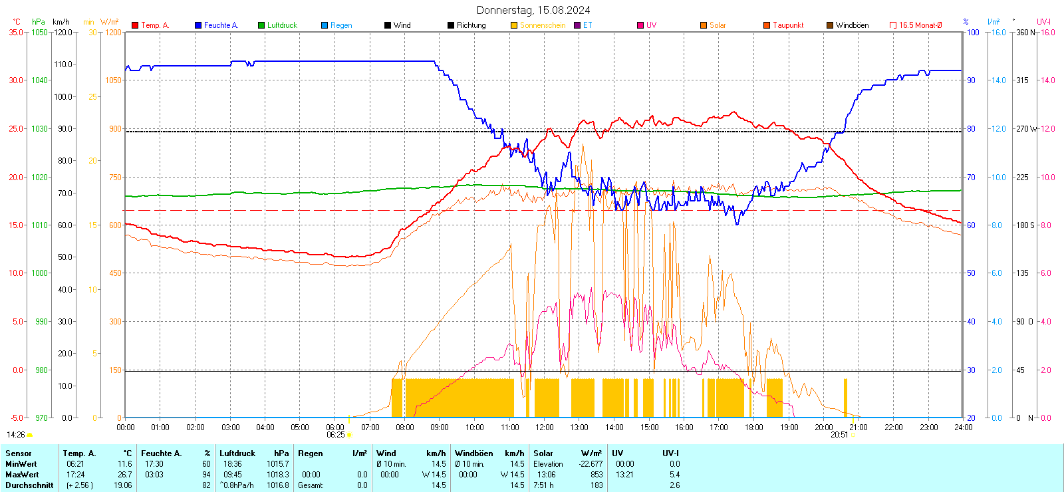Screen dimensions: 1064x492
Task: Toggle the 16.5 Monat-Ø outline box
Action: point(893,25)
